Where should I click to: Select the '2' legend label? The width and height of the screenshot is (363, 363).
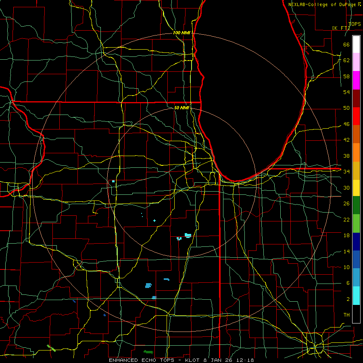pos(348,299)
